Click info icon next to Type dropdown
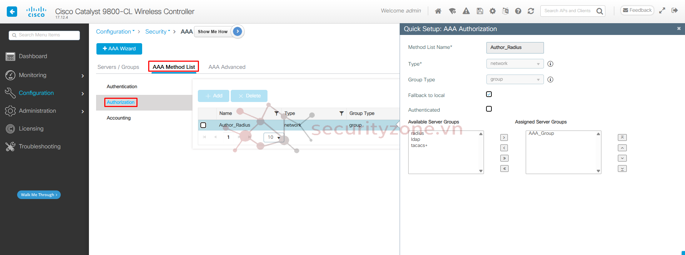Image resolution: width=685 pixels, height=255 pixels. tap(550, 64)
